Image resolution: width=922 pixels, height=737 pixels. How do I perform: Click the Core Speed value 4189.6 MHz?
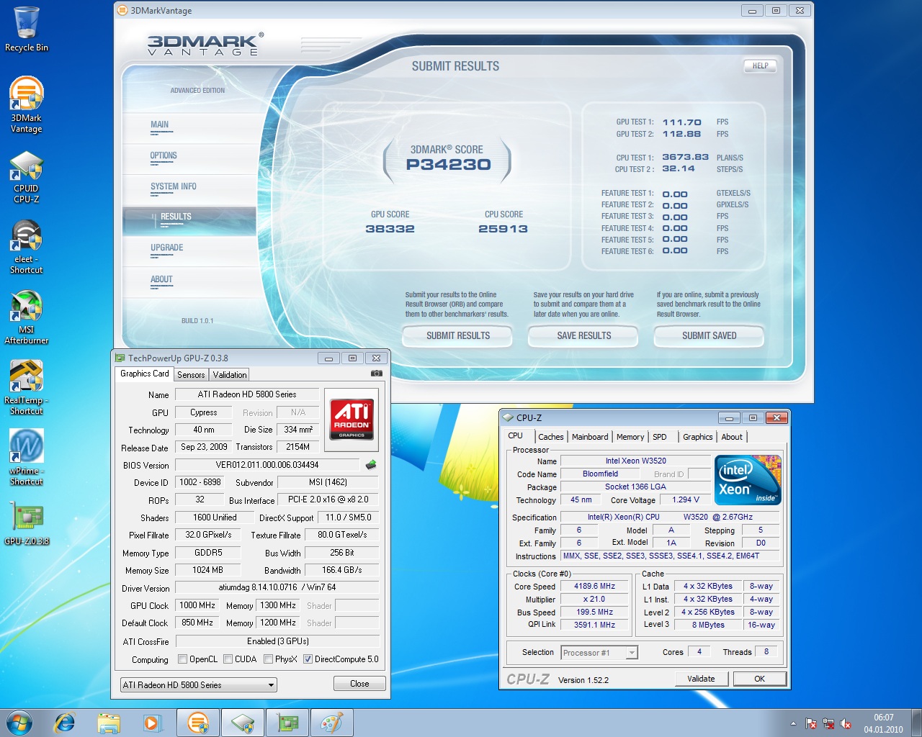[x=594, y=586]
